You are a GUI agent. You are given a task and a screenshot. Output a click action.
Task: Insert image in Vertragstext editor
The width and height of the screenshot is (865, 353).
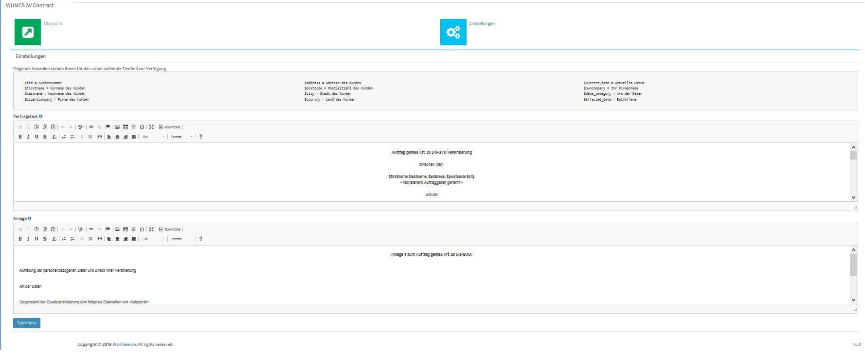tap(117, 127)
